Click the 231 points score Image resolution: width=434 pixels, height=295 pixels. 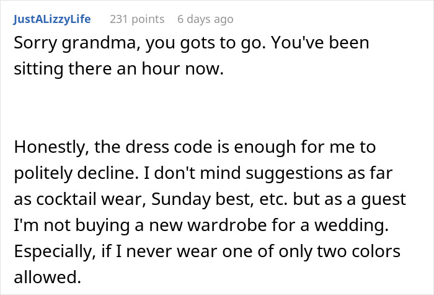point(136,19)
